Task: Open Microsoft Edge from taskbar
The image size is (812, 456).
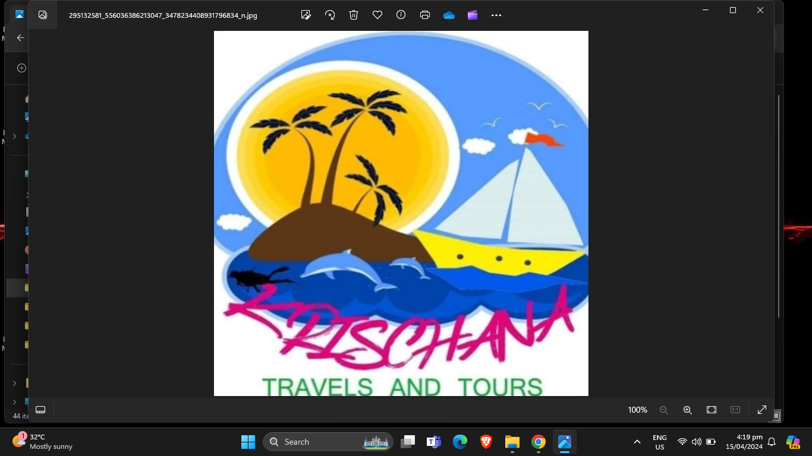Action: click(x=460, y=442)
